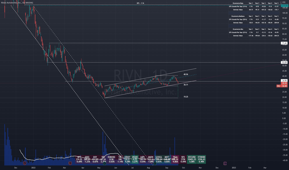Viewport: 289px width, 170px height.
Task: Click the AMZN ticker cell
Action: tap(151, 159)
